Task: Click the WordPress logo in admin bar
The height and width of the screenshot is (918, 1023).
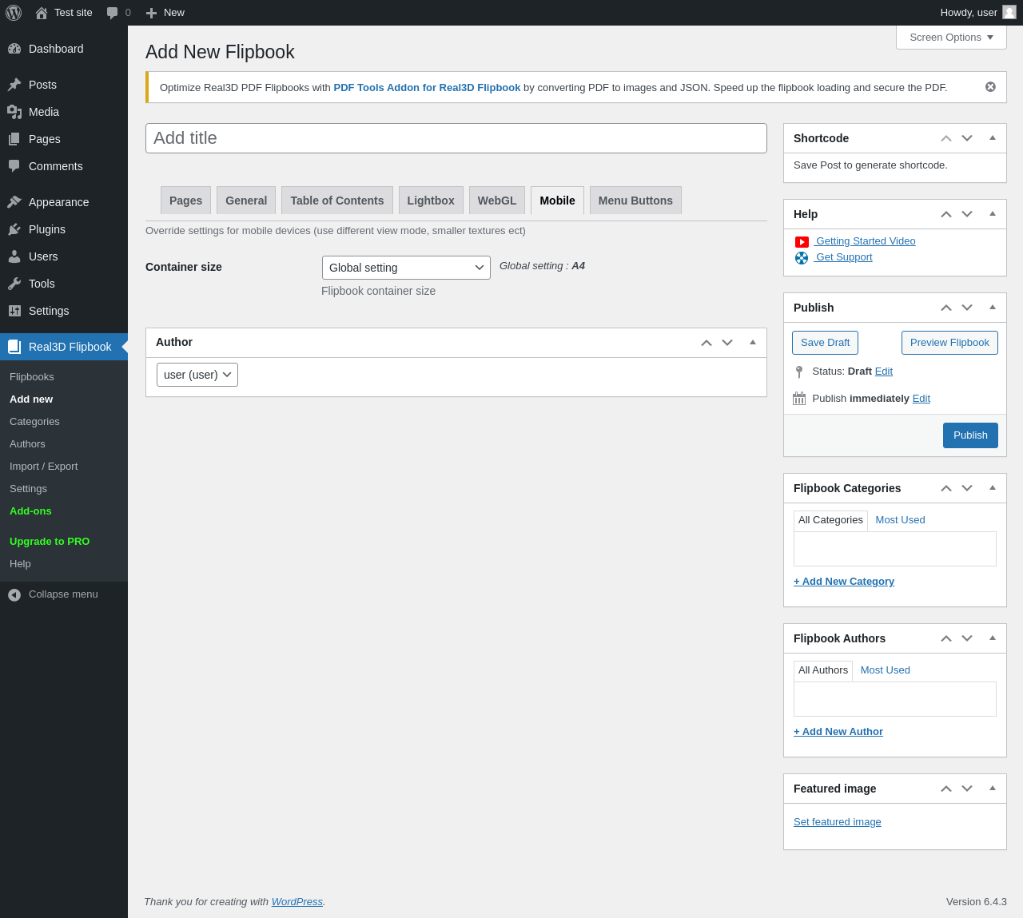Action: [14, 13]
